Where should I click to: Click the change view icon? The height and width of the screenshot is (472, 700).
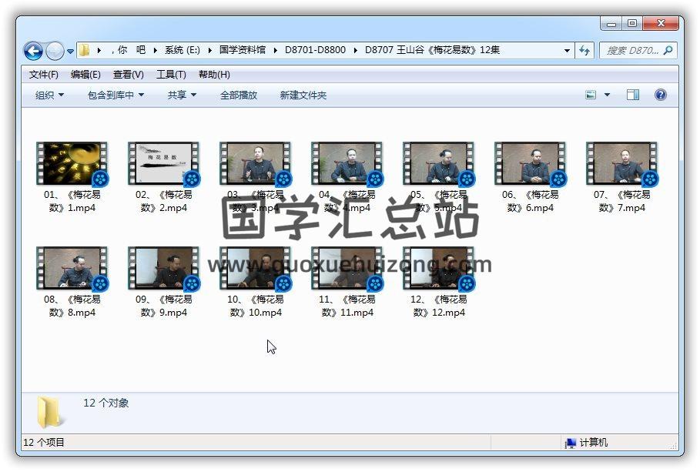pos(591,95)
